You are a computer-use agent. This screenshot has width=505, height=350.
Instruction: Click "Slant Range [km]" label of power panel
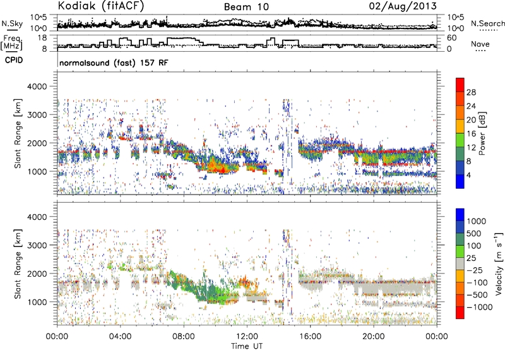coord(18,133)
